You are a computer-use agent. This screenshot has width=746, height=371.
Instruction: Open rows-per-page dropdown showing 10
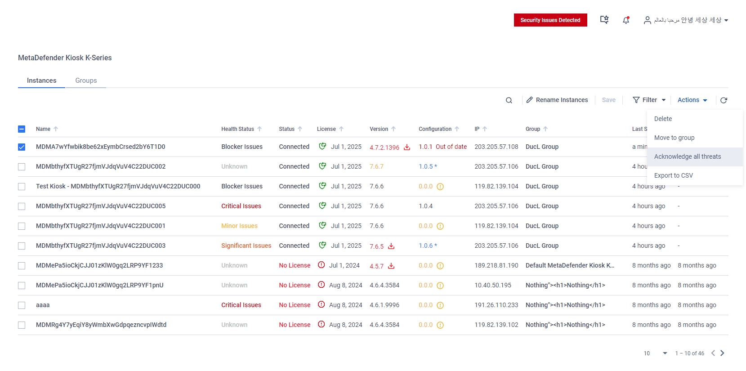pos(655,353)
